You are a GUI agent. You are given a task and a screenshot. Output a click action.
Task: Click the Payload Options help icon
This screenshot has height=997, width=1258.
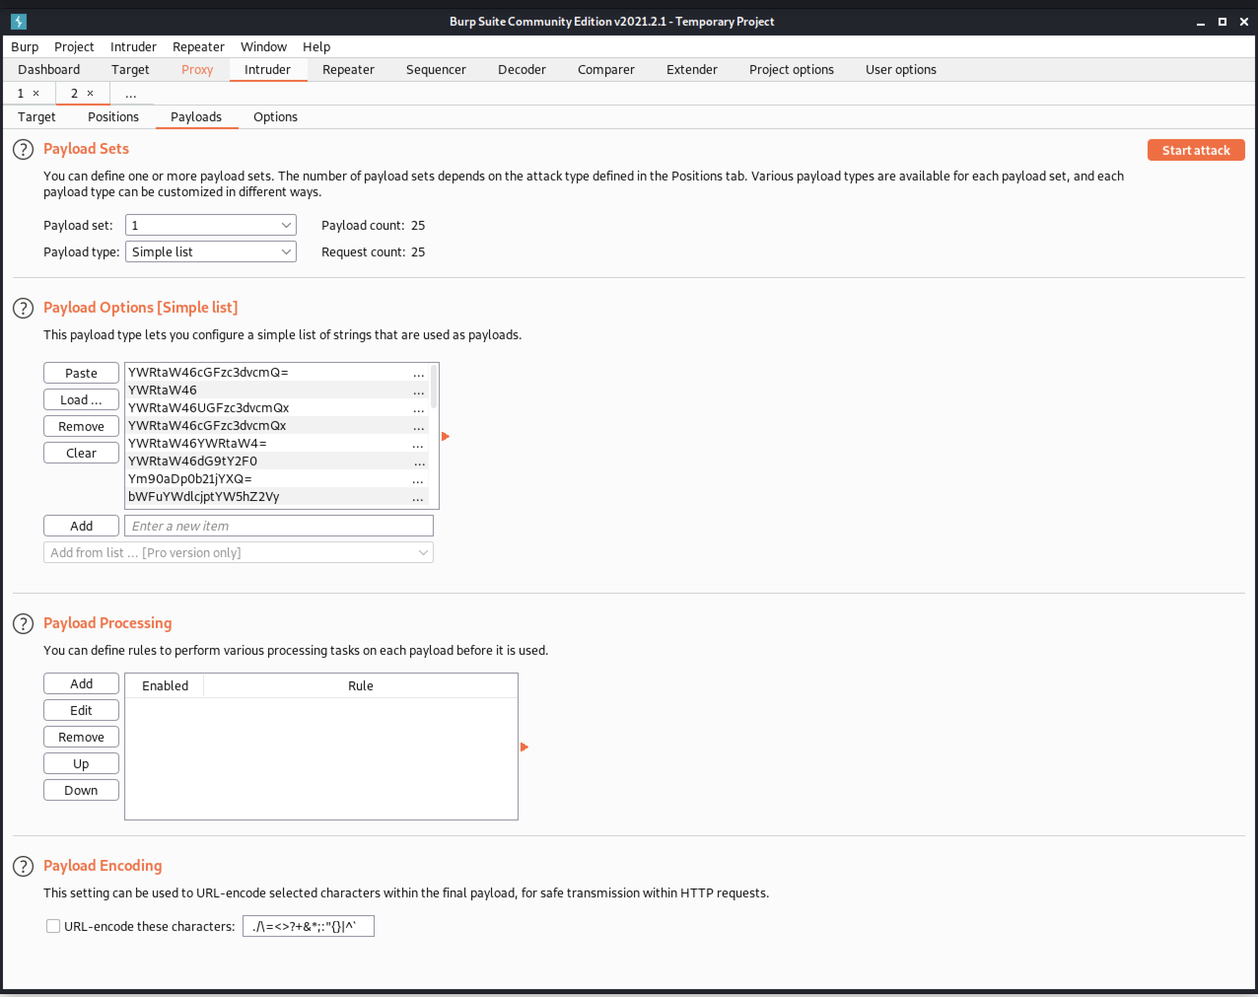click(x=22, y=308)
